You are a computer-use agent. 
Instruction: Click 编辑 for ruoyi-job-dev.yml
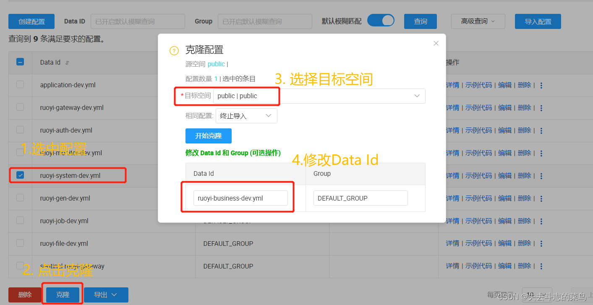tap(505, 221)
